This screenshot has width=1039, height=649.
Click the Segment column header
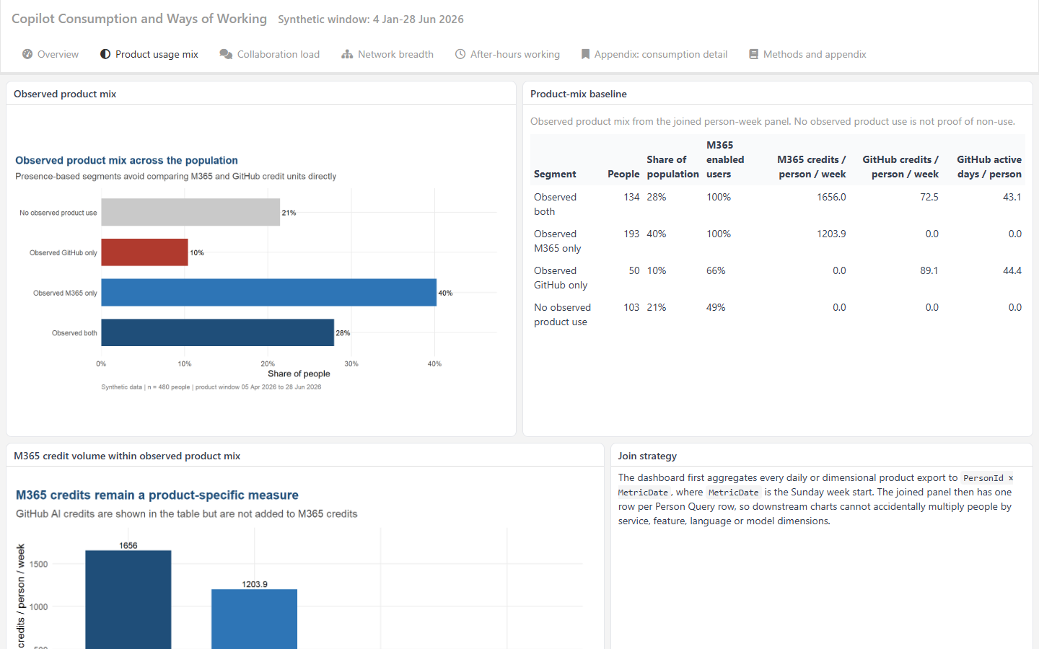pos(555,174)
